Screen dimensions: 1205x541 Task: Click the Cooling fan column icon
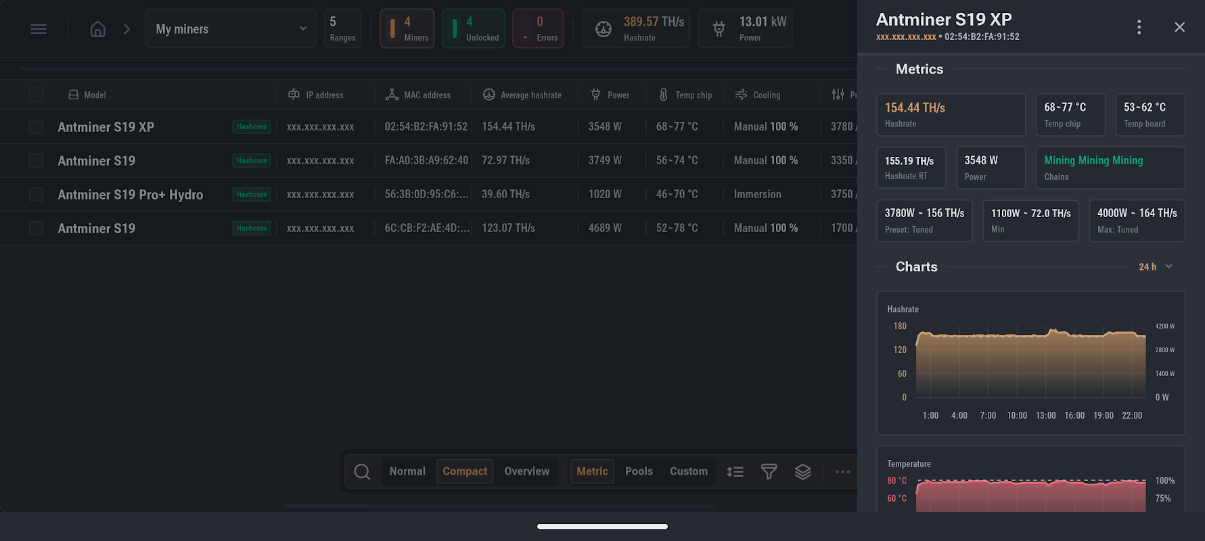(x=742, y=95)
